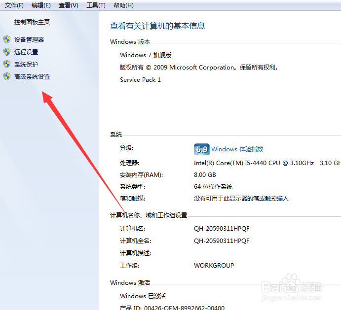This screenshot has height=310, width=341.
Task: Open the 编辑(E) menu
Action: tap(41, 5)
